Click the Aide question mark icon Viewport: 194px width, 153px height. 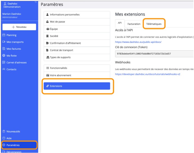(x=4, y=138)
